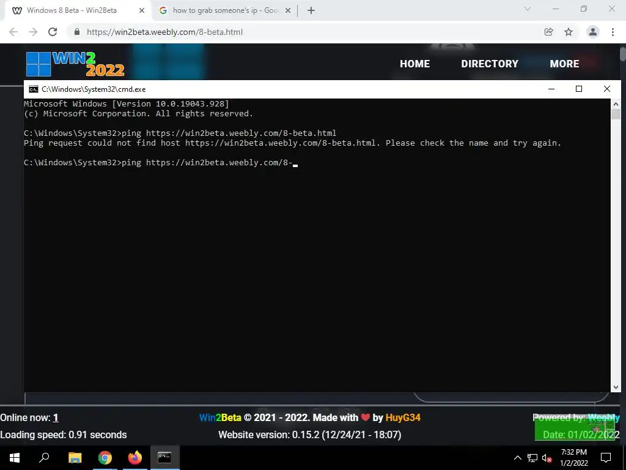The image size is (626, 470).
Task: Bookmark this page with the star icon
Action: pos(569,32)
